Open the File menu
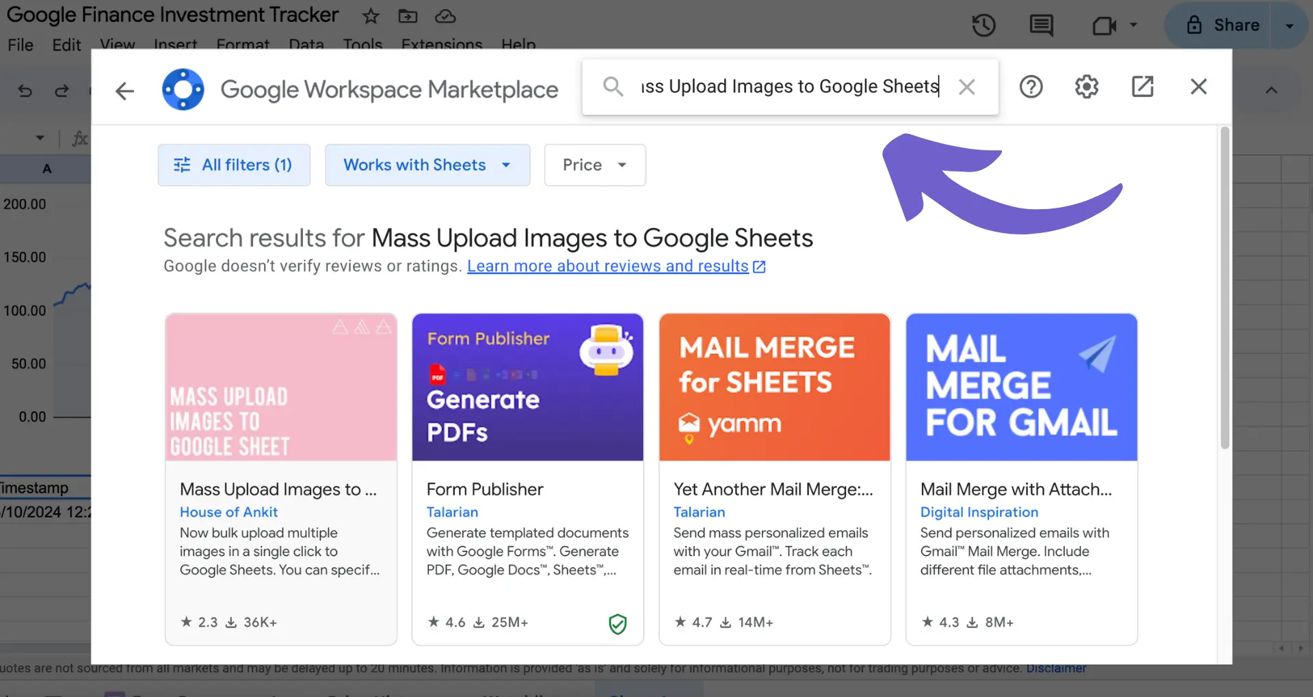The image size is (1313, 697). [x=21, y=45]
